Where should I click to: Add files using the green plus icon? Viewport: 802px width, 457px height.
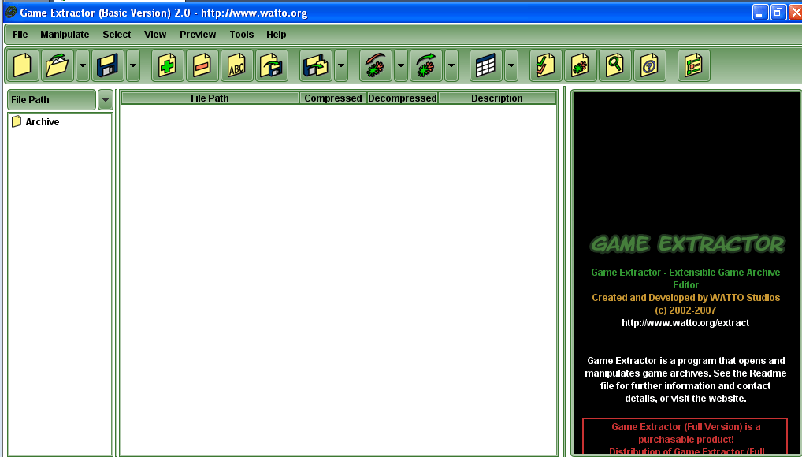[167, 65]
